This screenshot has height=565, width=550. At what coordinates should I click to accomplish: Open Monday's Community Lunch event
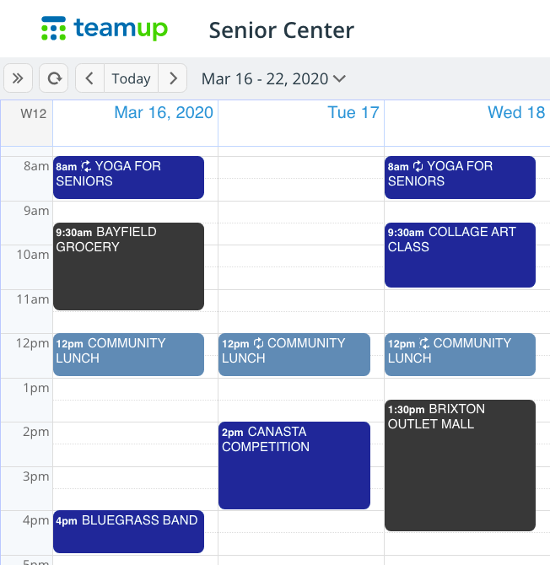point(128,354)
